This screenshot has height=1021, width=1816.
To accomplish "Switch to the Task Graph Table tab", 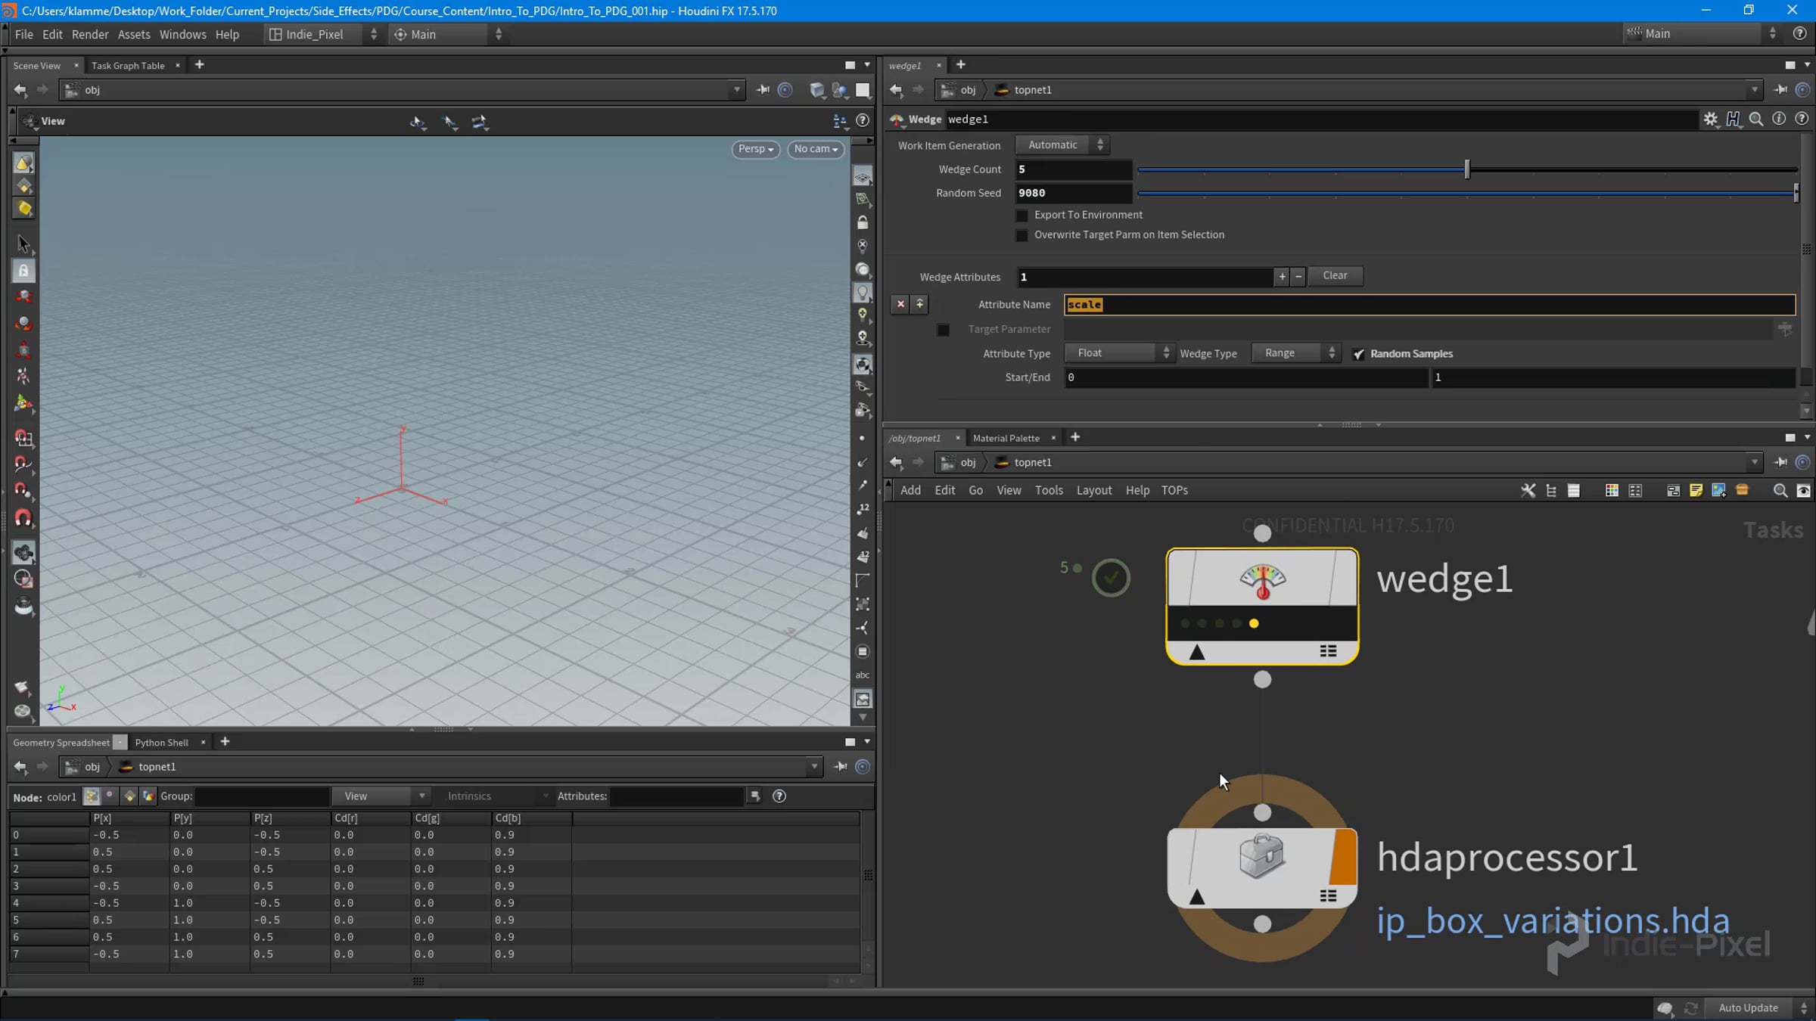I will 128,66.
